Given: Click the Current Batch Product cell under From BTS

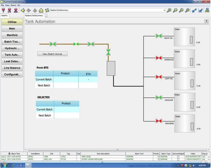Looking at the screenshot, I should coord(66,79).
